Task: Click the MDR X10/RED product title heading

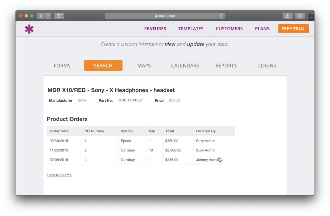Action: (x=111, y=90)
